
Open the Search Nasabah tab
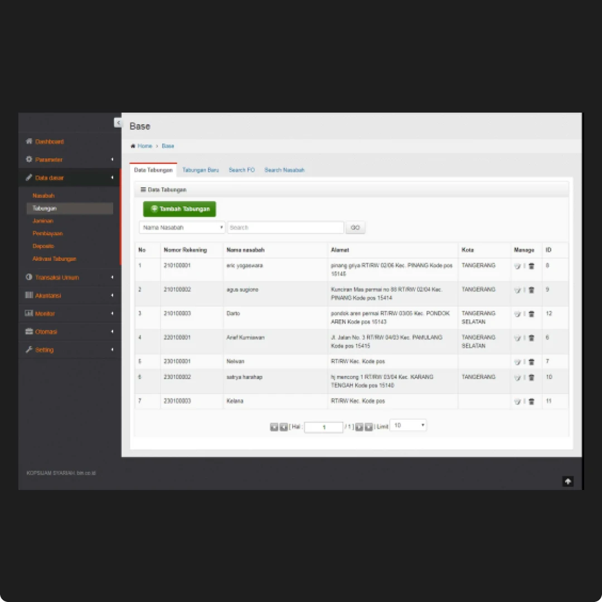pyautogui.click(x=284, y=170)
